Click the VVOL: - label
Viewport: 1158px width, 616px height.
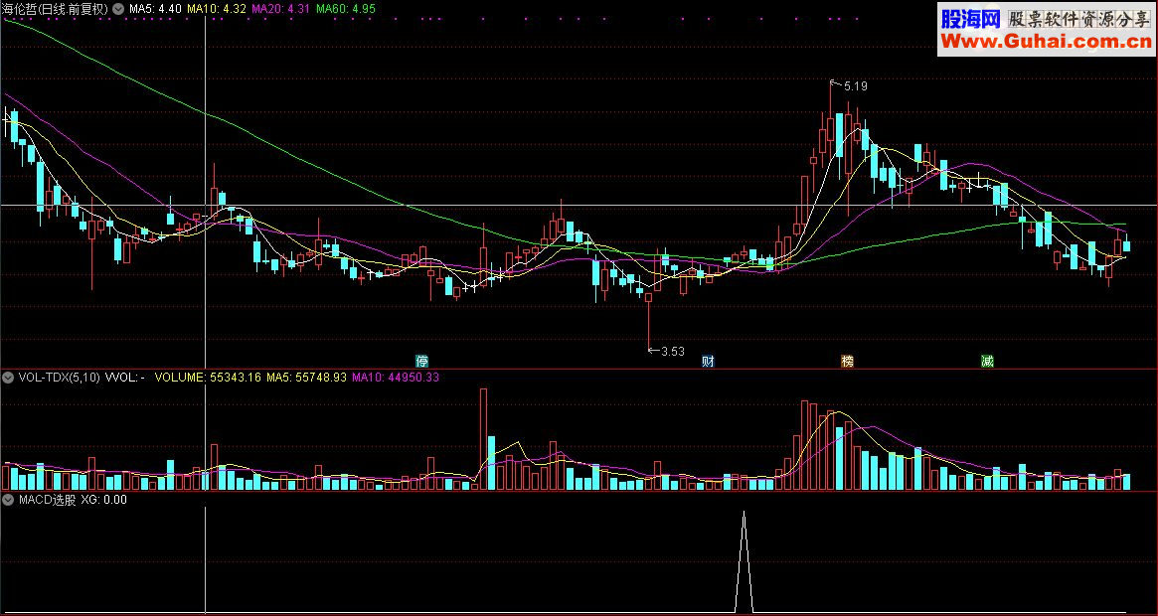[x=125, y=378]
